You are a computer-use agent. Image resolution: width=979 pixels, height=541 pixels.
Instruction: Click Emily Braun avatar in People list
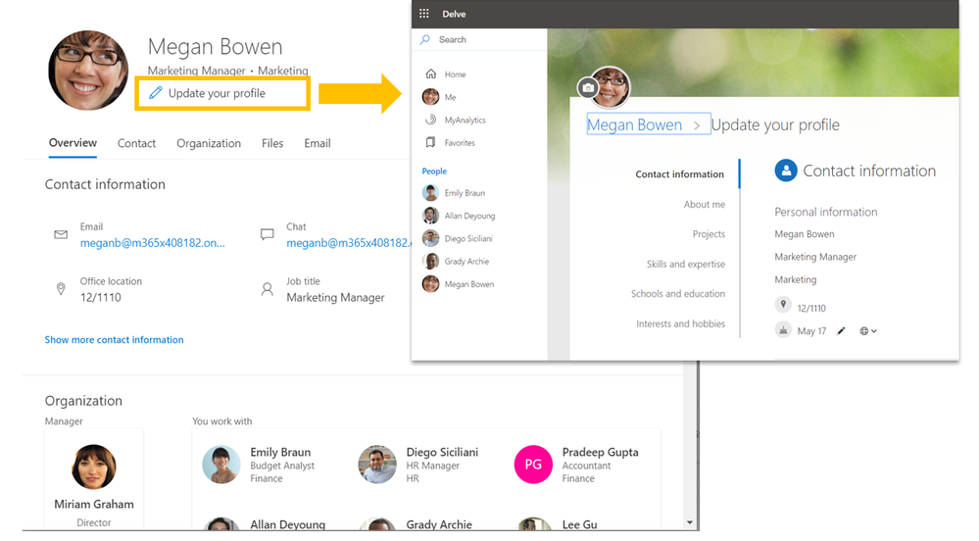point(431,192)
